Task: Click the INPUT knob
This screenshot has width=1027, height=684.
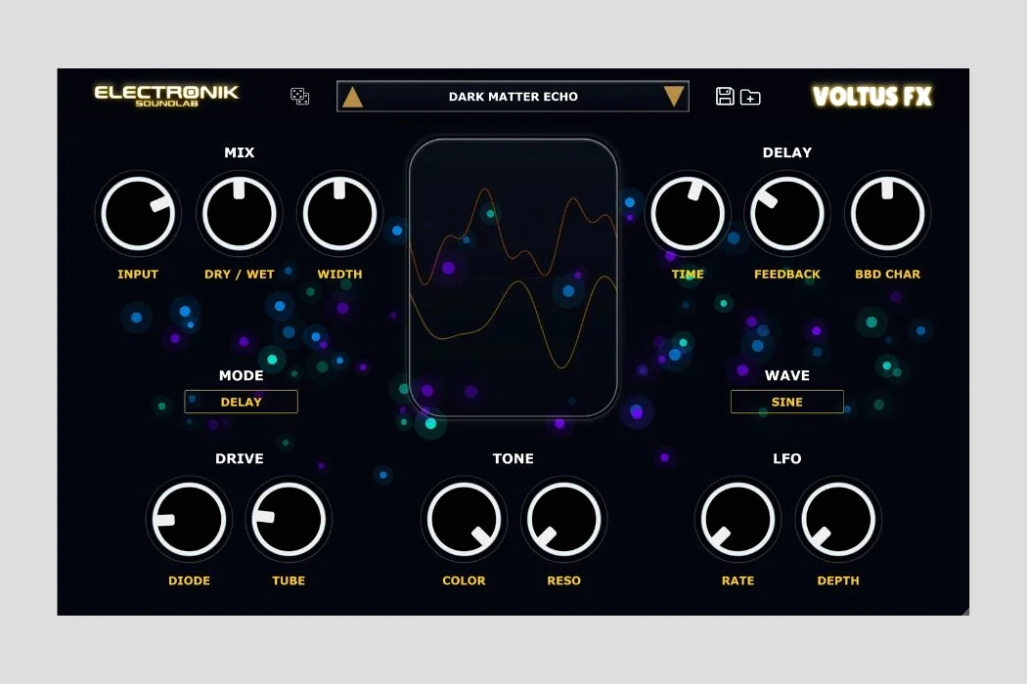Action: click(x=138, y=214)
